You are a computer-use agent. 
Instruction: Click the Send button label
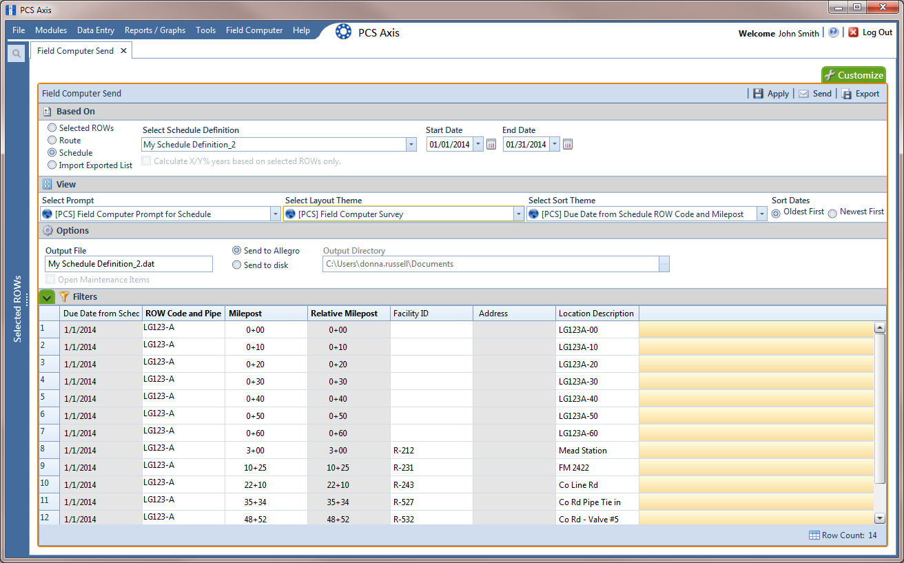pos(822,94)
